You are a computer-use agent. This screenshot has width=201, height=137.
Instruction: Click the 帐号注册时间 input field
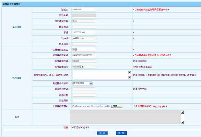[x=84, y=61]
